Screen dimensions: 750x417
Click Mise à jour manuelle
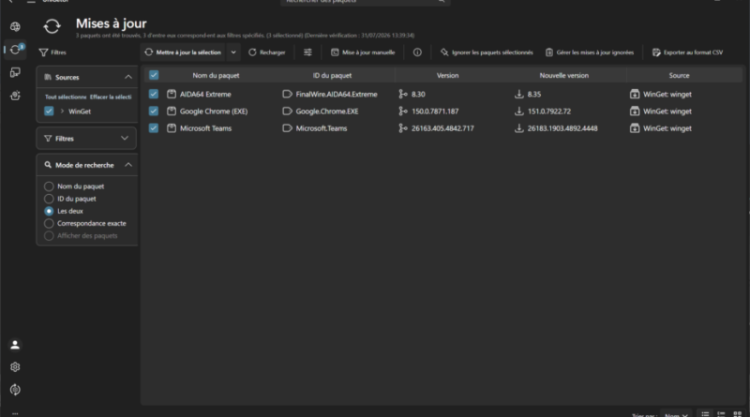coord(364,52)
